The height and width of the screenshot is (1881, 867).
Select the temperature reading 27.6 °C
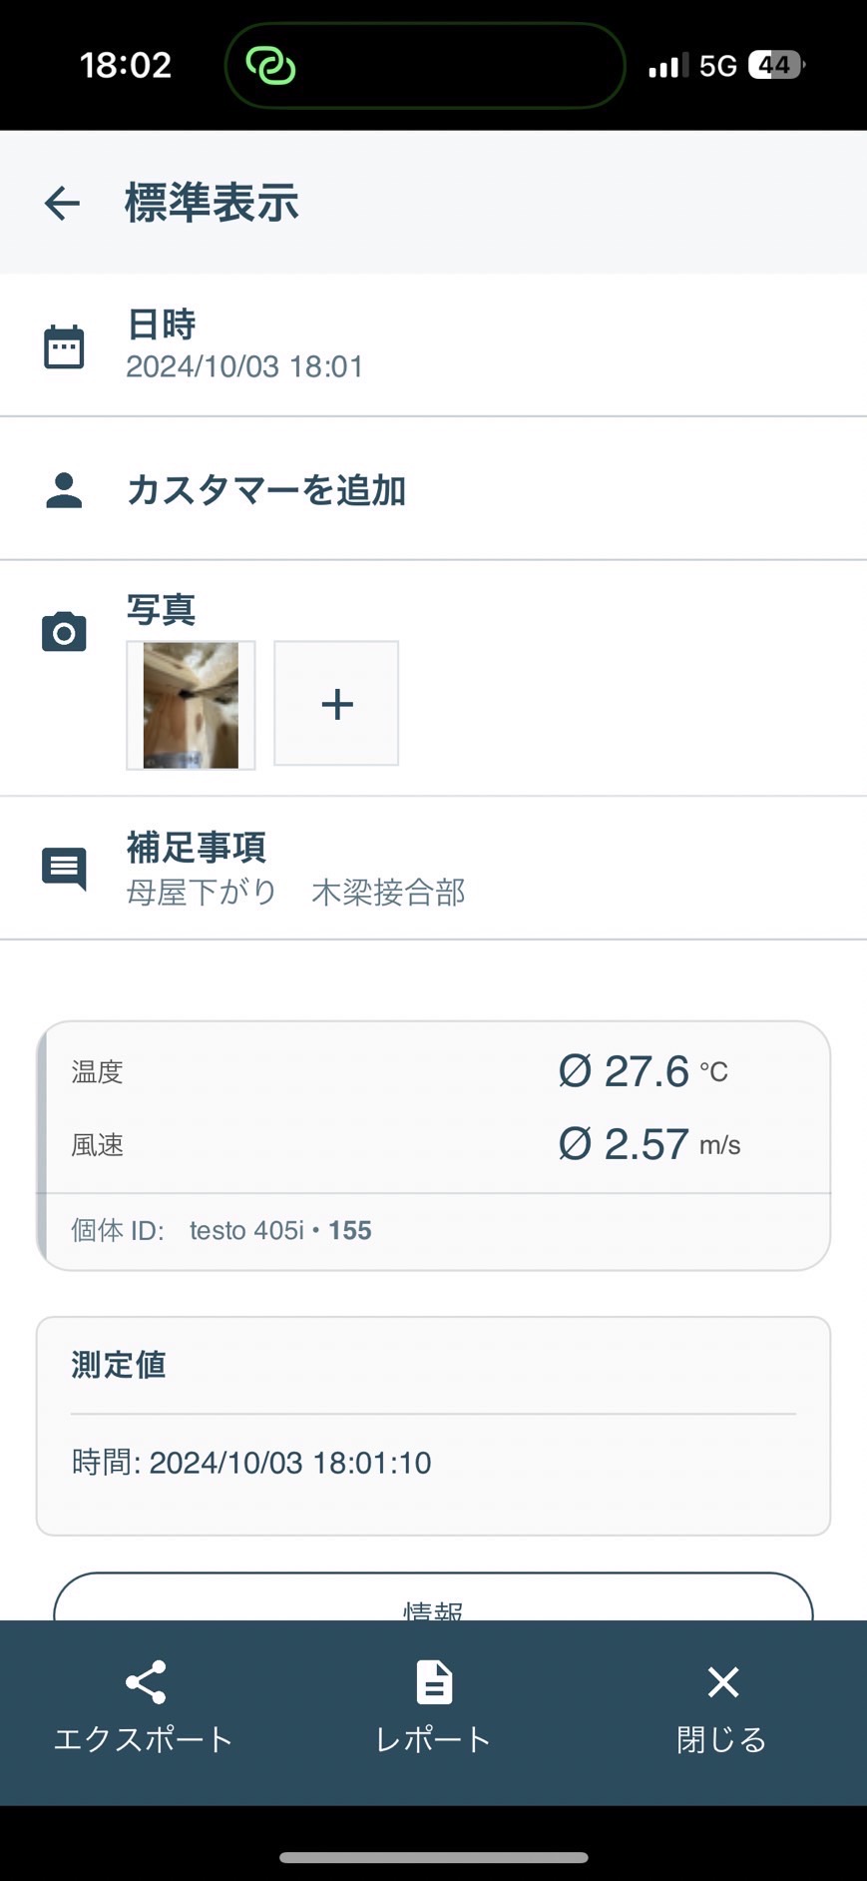click(x=644, y=1071)
